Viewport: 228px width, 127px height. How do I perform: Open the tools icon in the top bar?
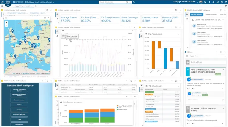coord(222,2)
